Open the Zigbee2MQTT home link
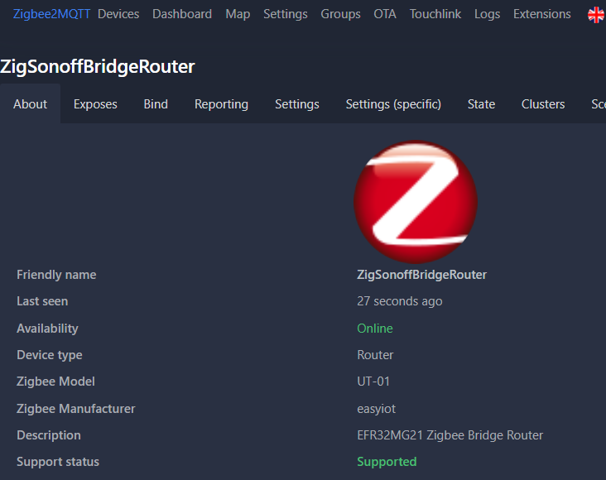Viewport: 606px width, 480px height. click(52, 14)
